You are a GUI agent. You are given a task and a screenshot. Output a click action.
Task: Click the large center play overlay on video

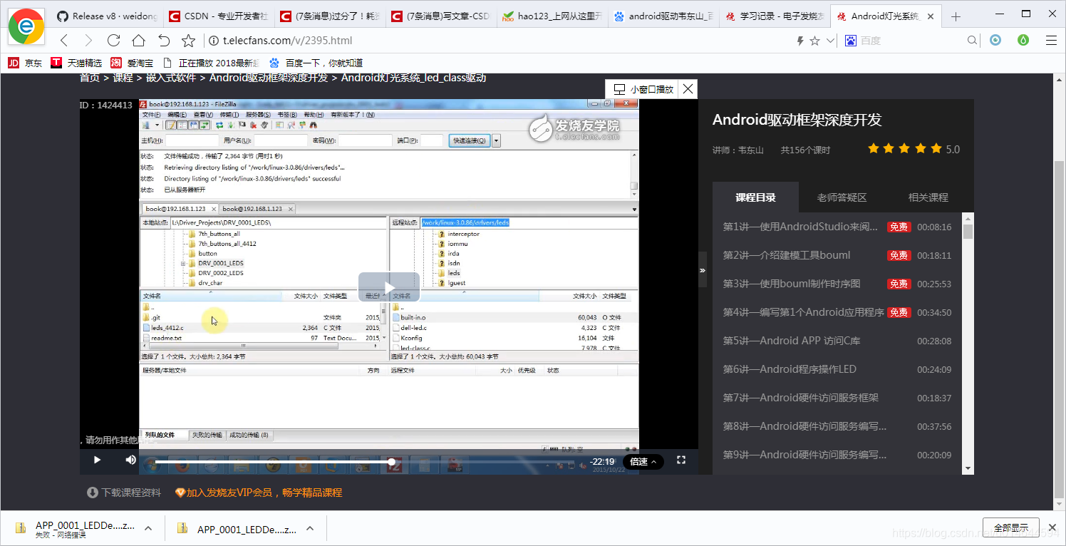(x=389, y=287)
